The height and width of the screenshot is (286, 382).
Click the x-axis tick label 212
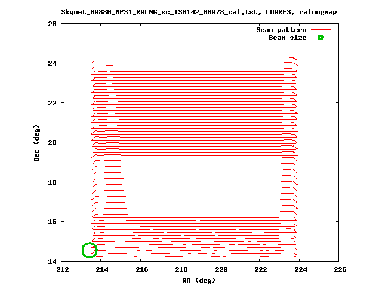coord(63,269)
